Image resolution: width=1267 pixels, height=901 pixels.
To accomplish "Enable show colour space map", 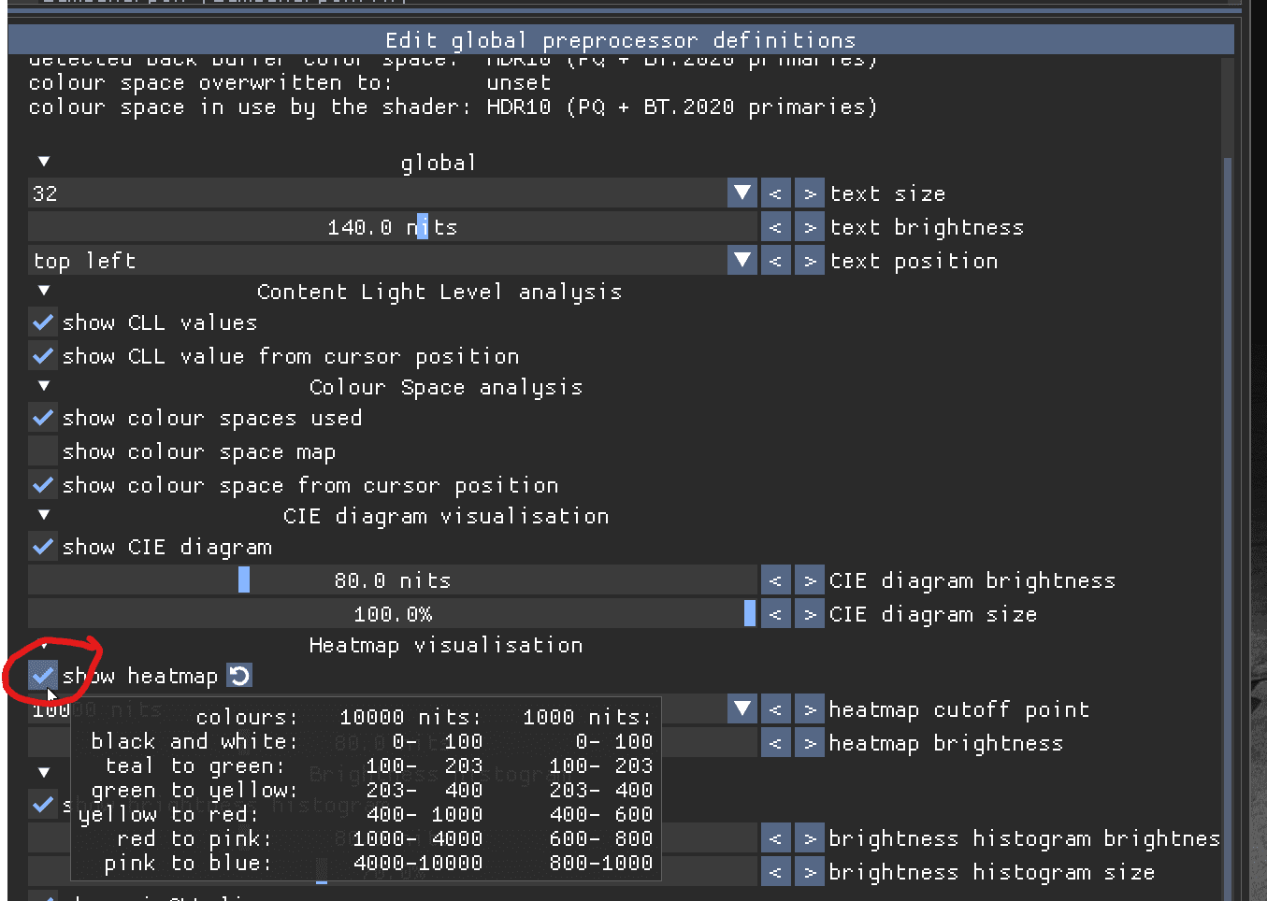I will tap(43, 451).
